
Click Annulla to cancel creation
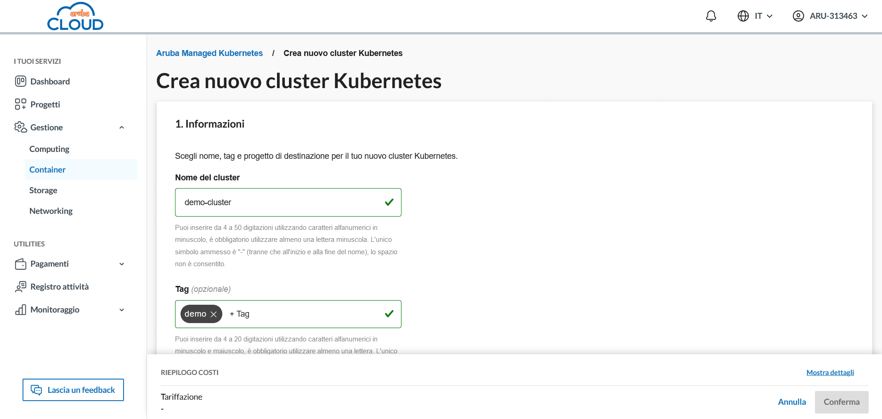792,402
